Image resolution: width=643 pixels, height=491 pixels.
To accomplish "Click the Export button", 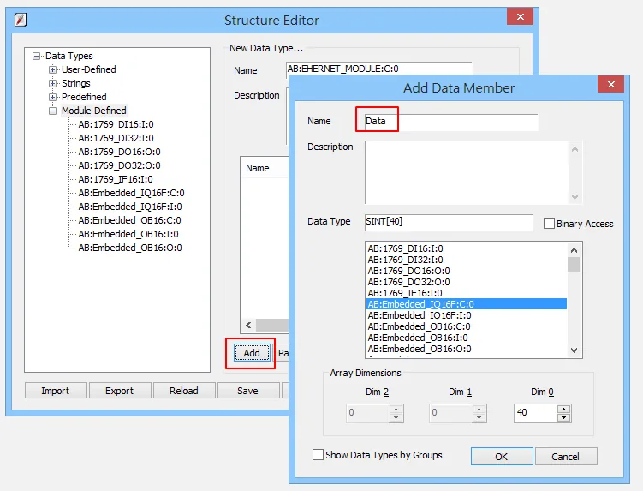I will [120, 391].
